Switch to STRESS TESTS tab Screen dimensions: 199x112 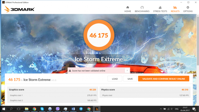coord(160,9)
